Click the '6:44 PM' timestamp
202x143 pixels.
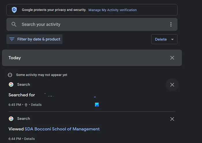[x=15, y=139]
